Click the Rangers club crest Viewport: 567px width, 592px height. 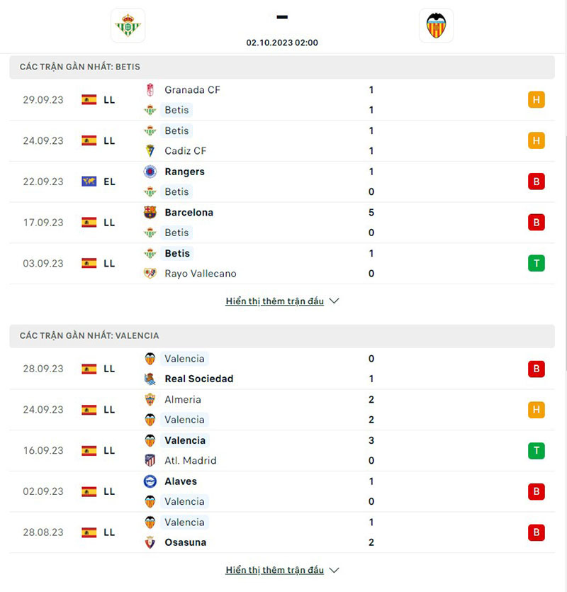150,172
